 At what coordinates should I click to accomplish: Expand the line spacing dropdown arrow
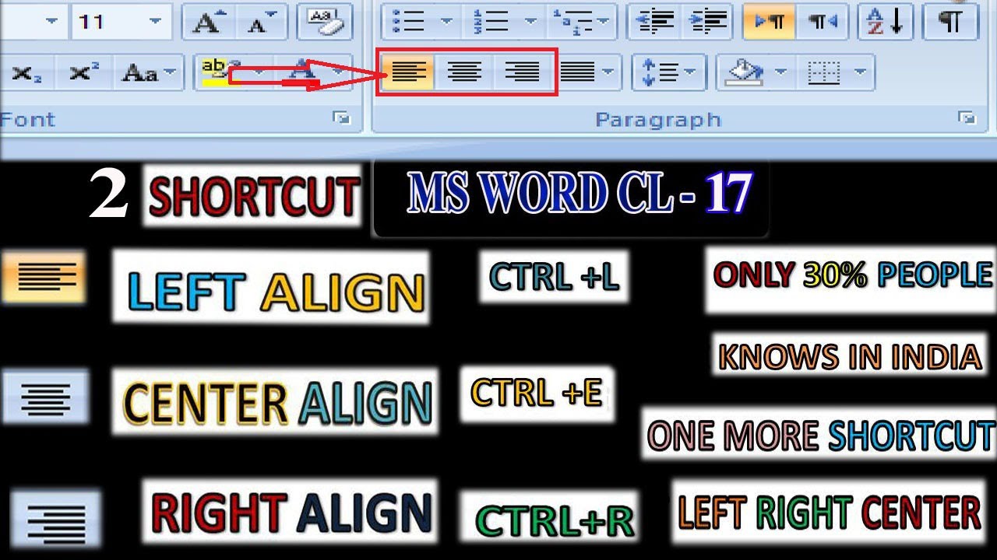click(692, 73)
